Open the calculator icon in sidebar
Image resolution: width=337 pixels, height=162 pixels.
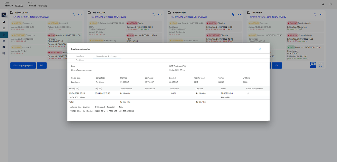tap(4, 28)
